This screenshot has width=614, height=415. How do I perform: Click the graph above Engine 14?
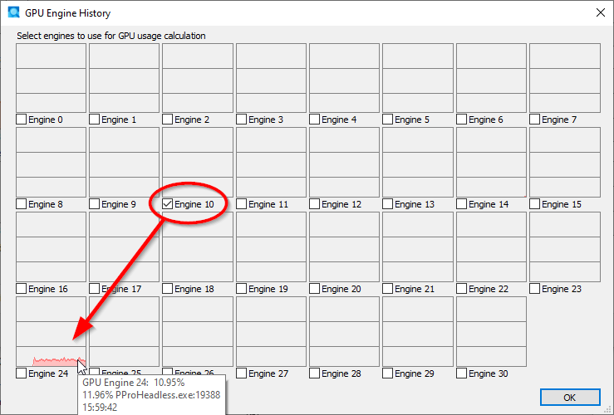[491, 163]
